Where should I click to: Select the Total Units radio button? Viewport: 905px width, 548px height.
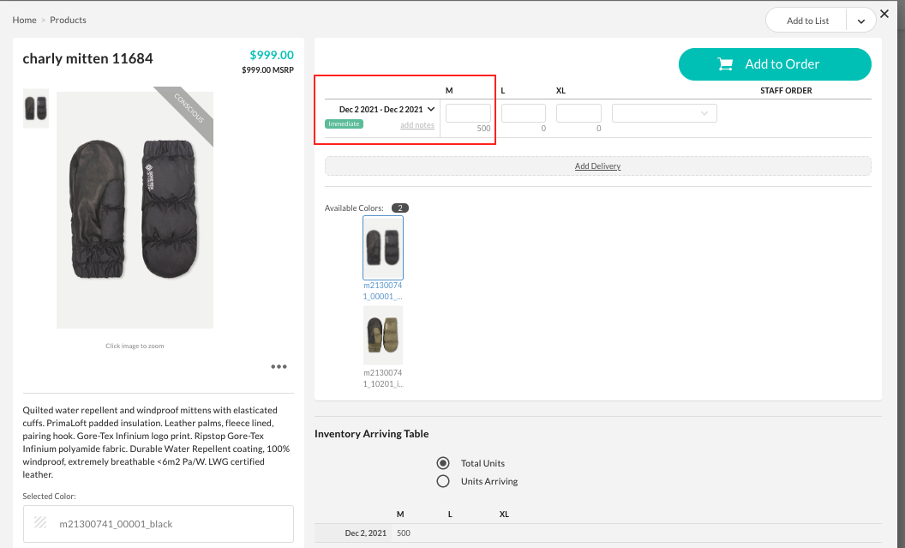point(443,463)
